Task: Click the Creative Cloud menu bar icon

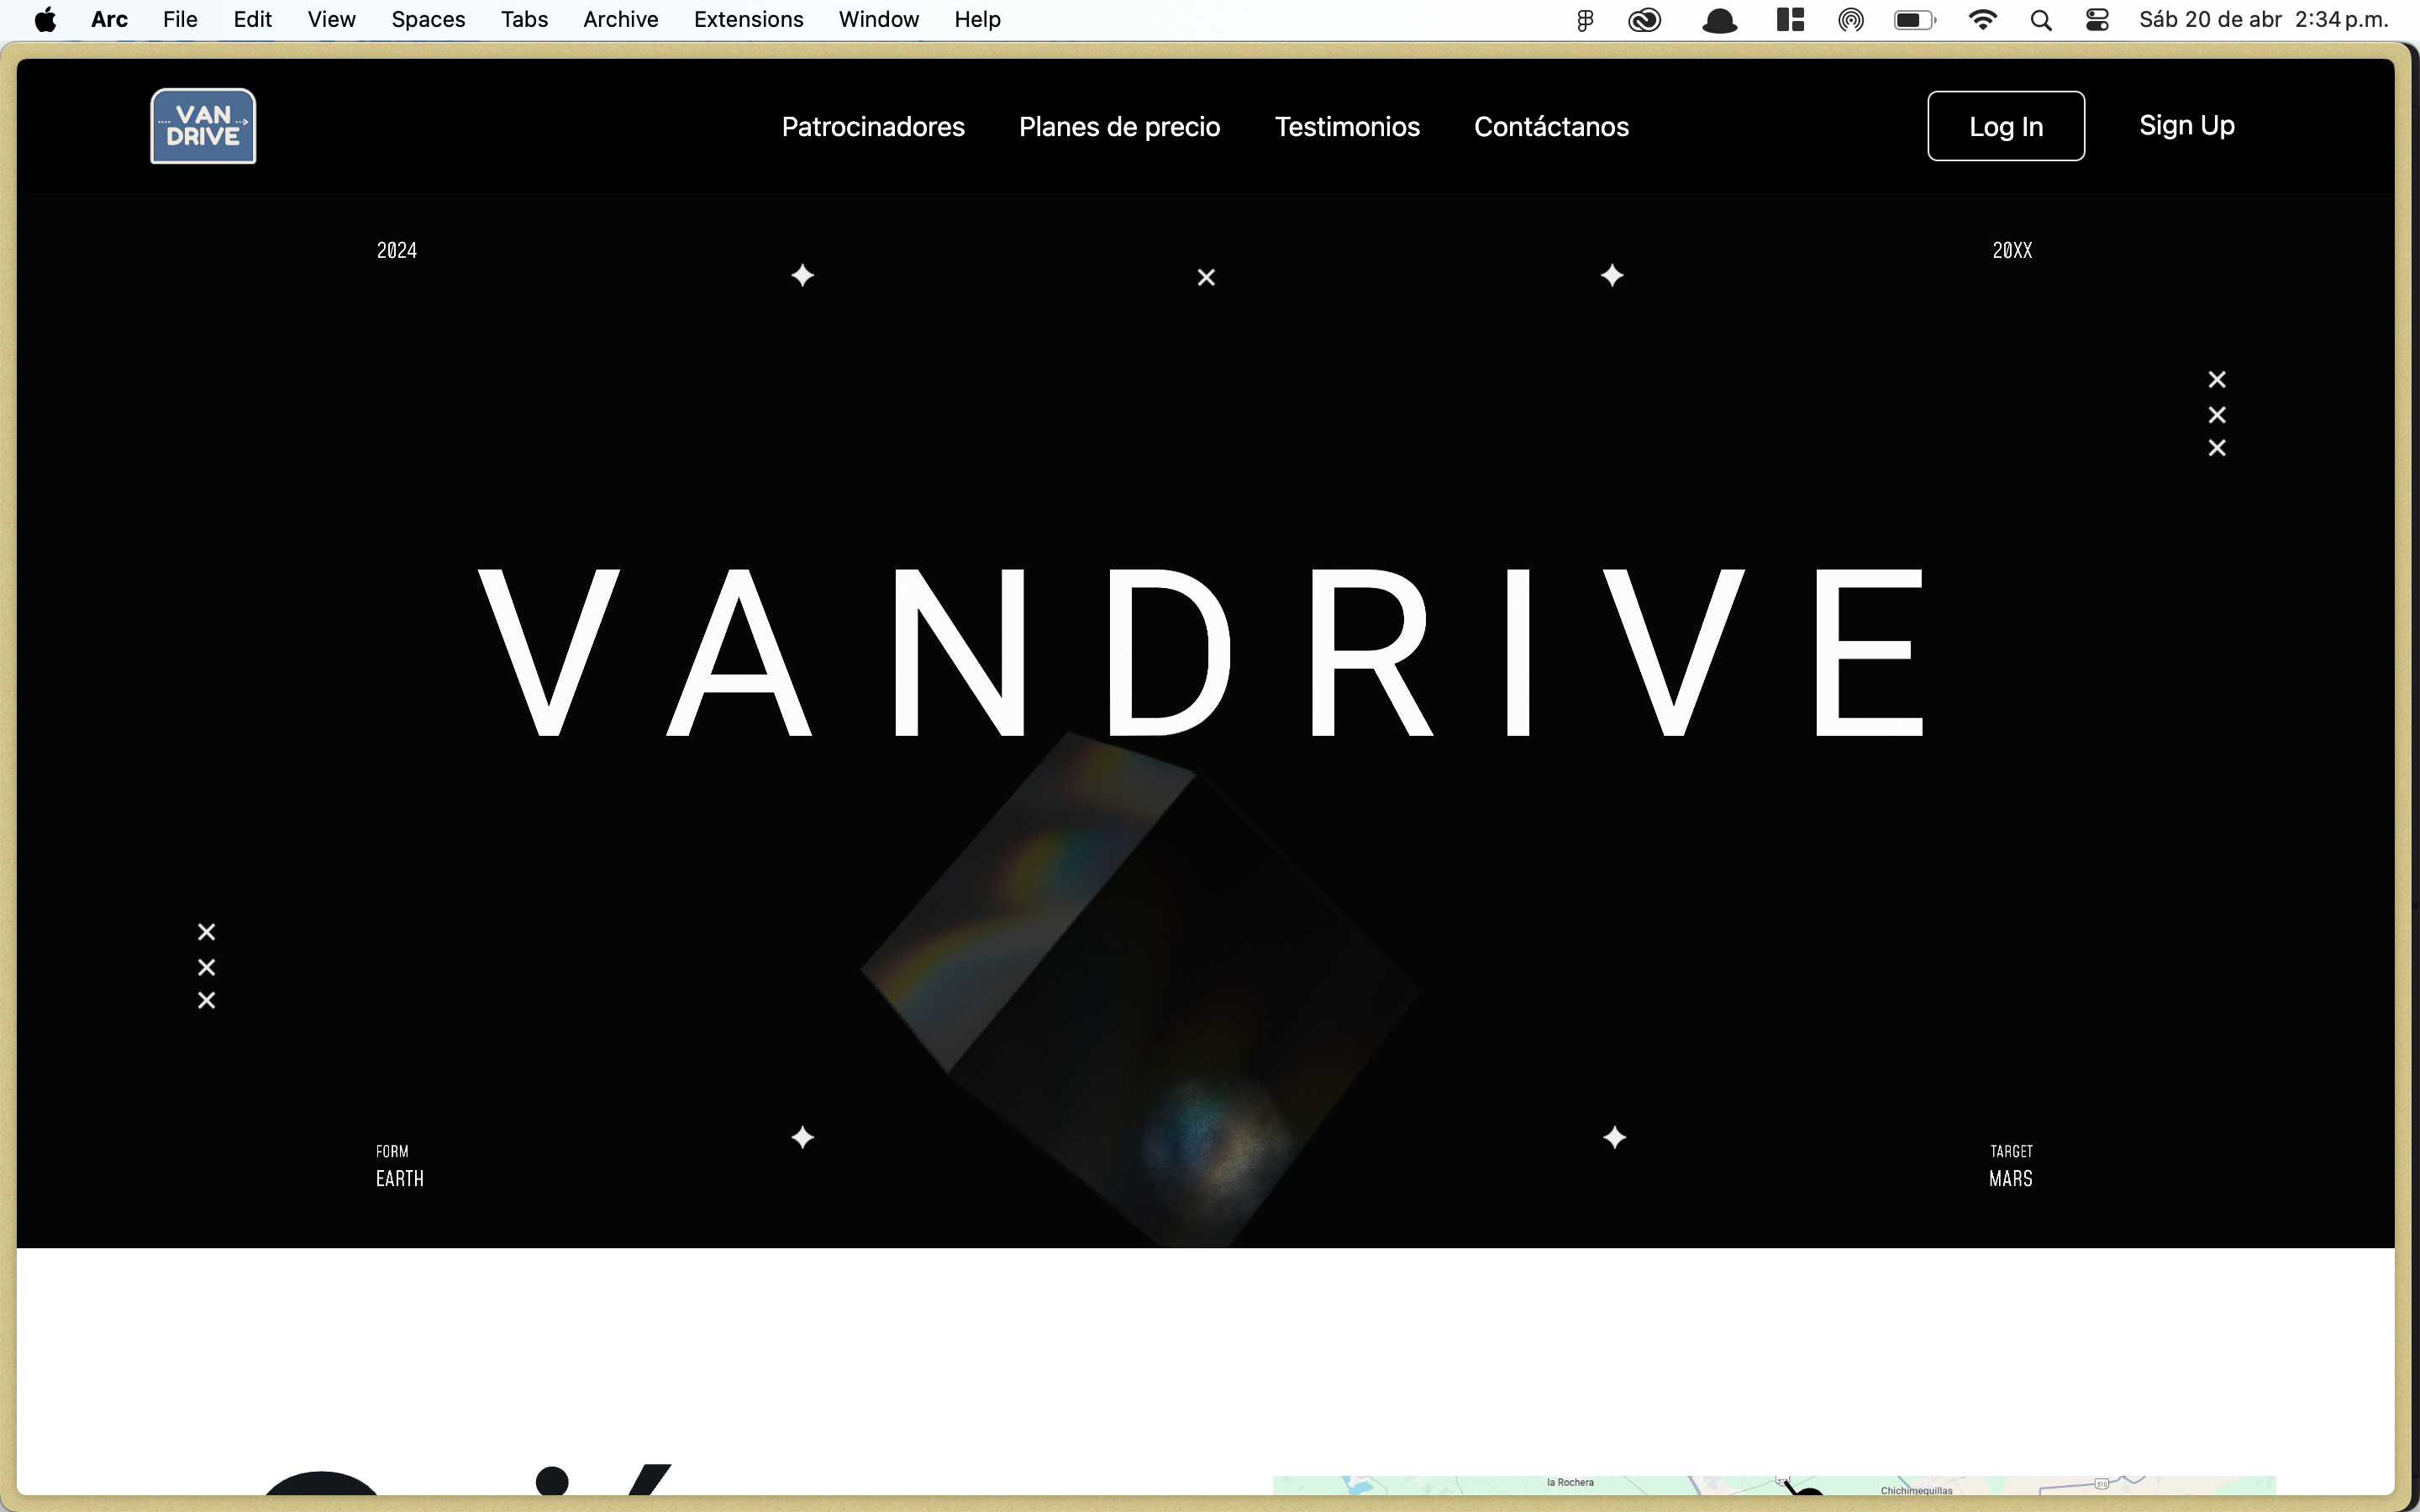Action: [x=1644, y=20]
